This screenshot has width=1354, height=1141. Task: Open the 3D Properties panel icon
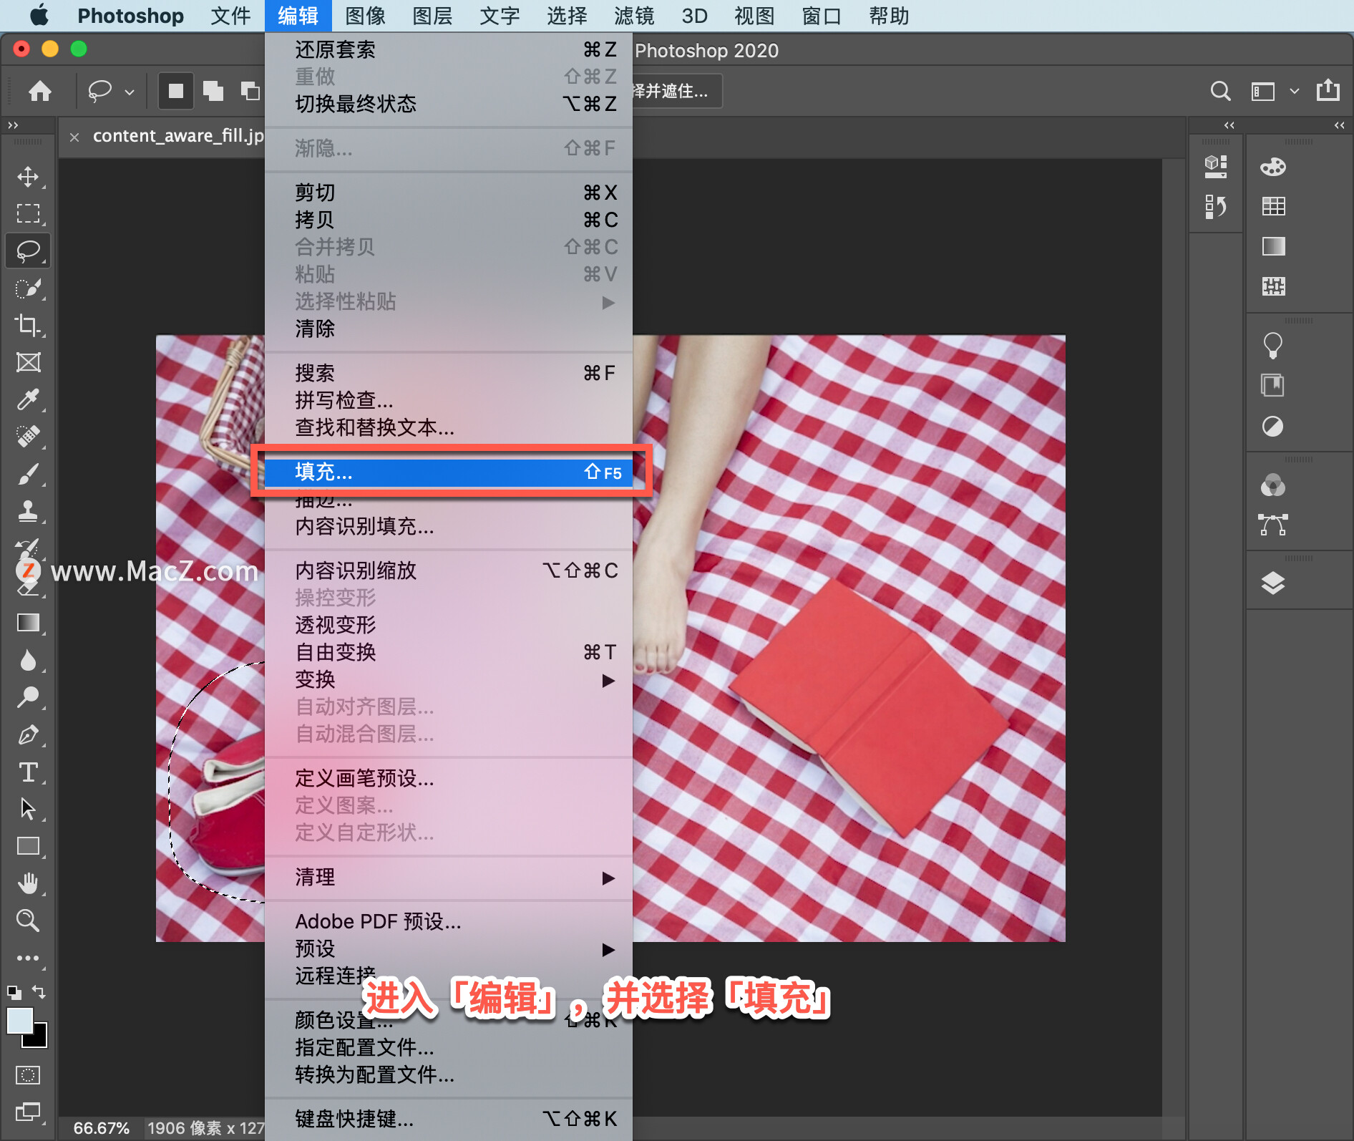[1216, 167]
